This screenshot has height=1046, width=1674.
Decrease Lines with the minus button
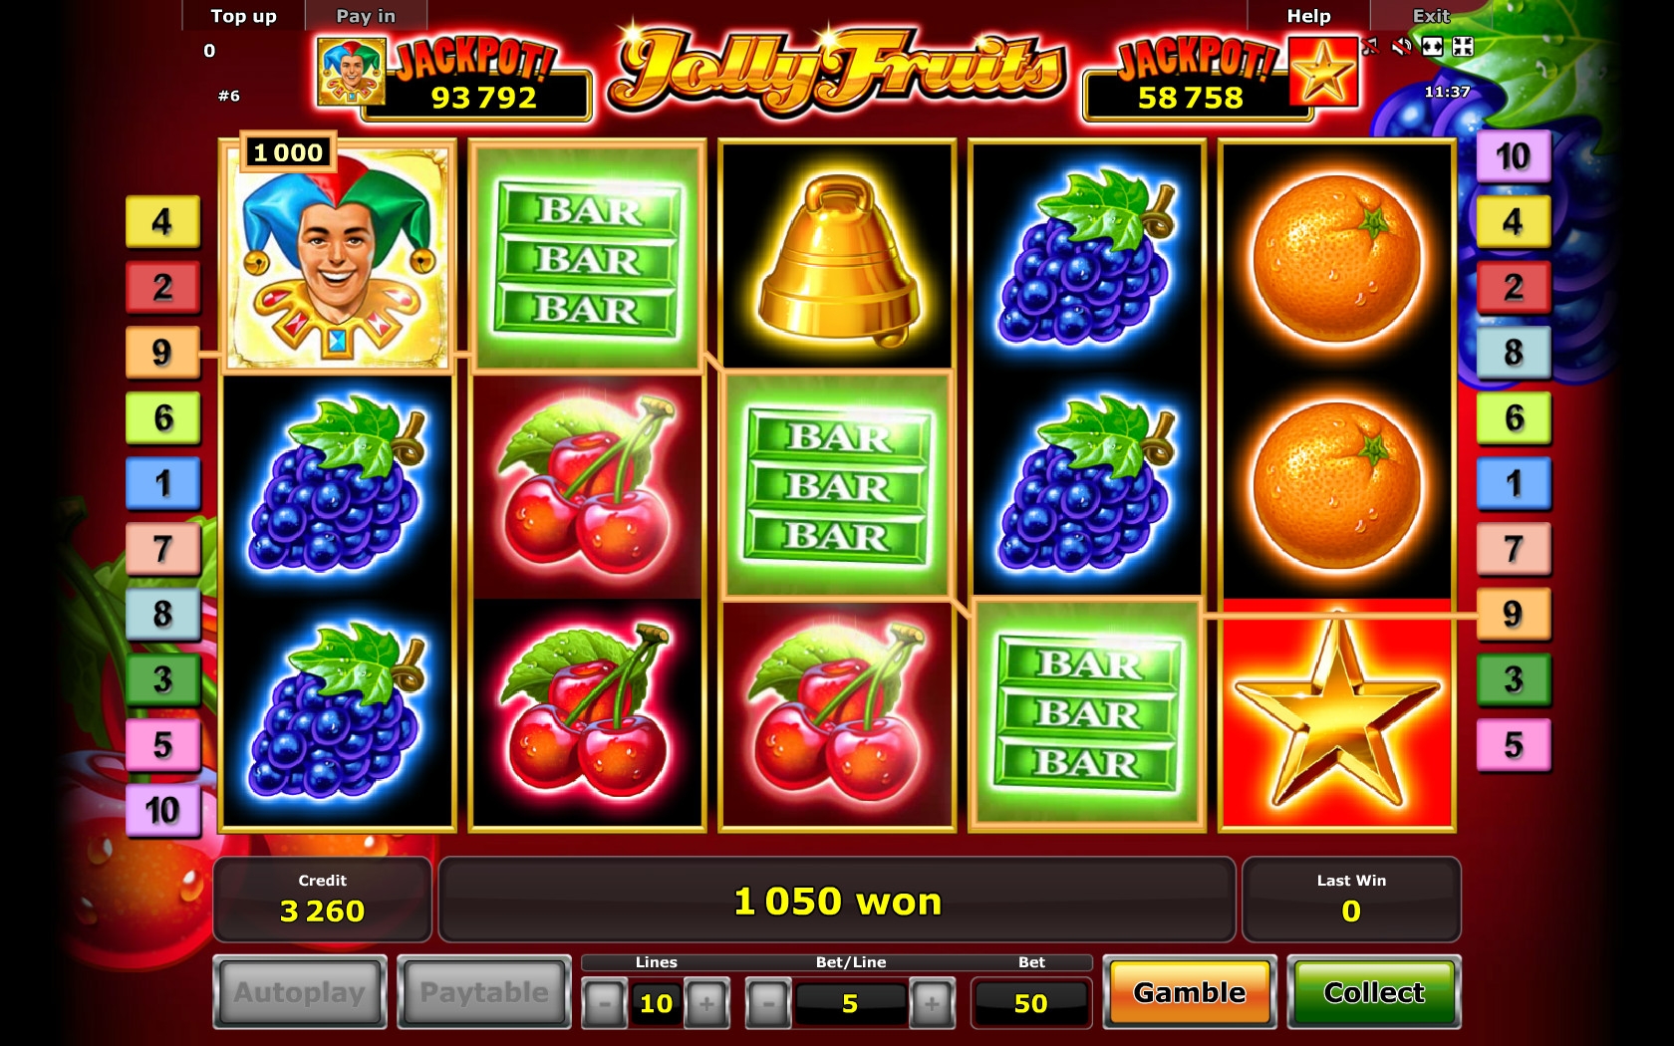click(605, 1003)
